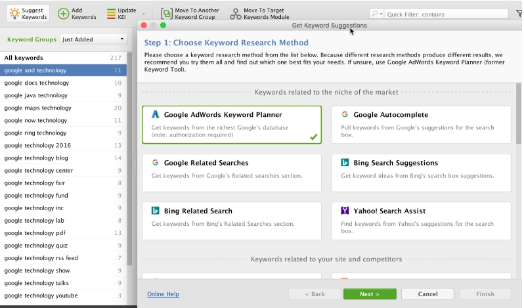Select google and technology group
This screenshot has height=308, width=524.
click(63, 70)
